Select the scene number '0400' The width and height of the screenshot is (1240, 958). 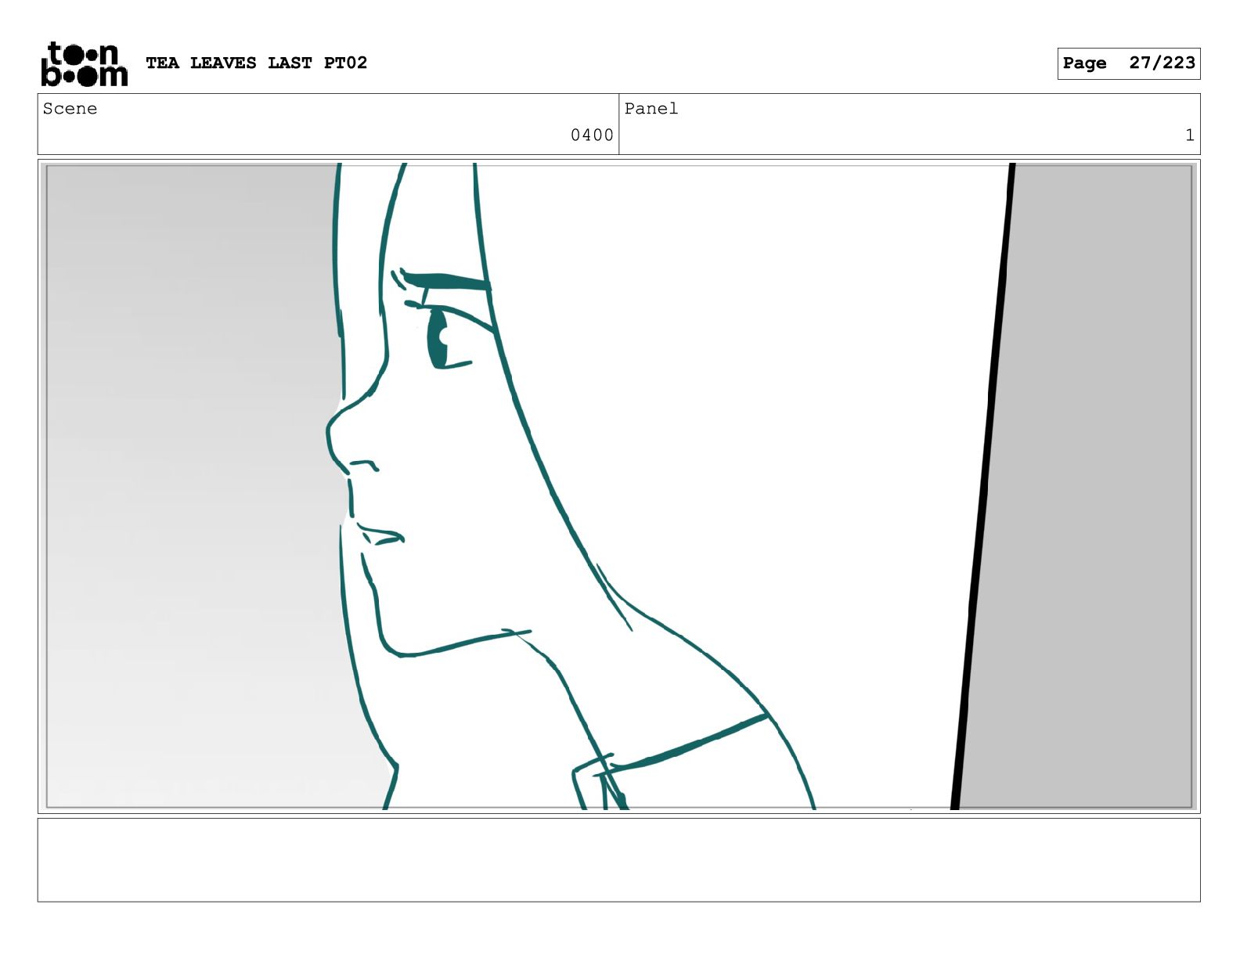[592, 135]
